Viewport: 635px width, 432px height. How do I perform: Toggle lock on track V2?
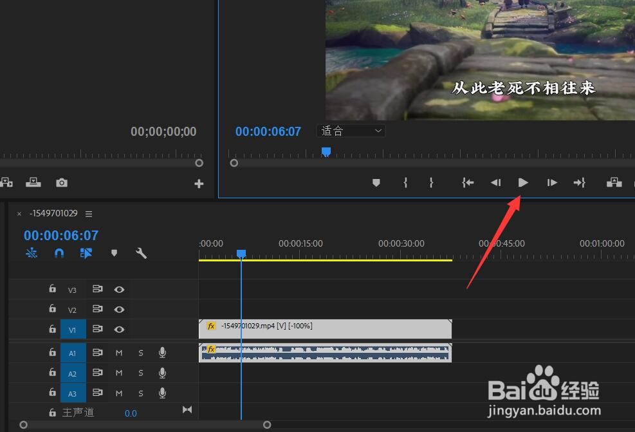[52, 308]
